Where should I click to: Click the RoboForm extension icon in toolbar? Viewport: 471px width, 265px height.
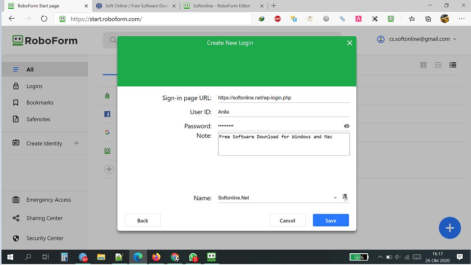(391, 19)
